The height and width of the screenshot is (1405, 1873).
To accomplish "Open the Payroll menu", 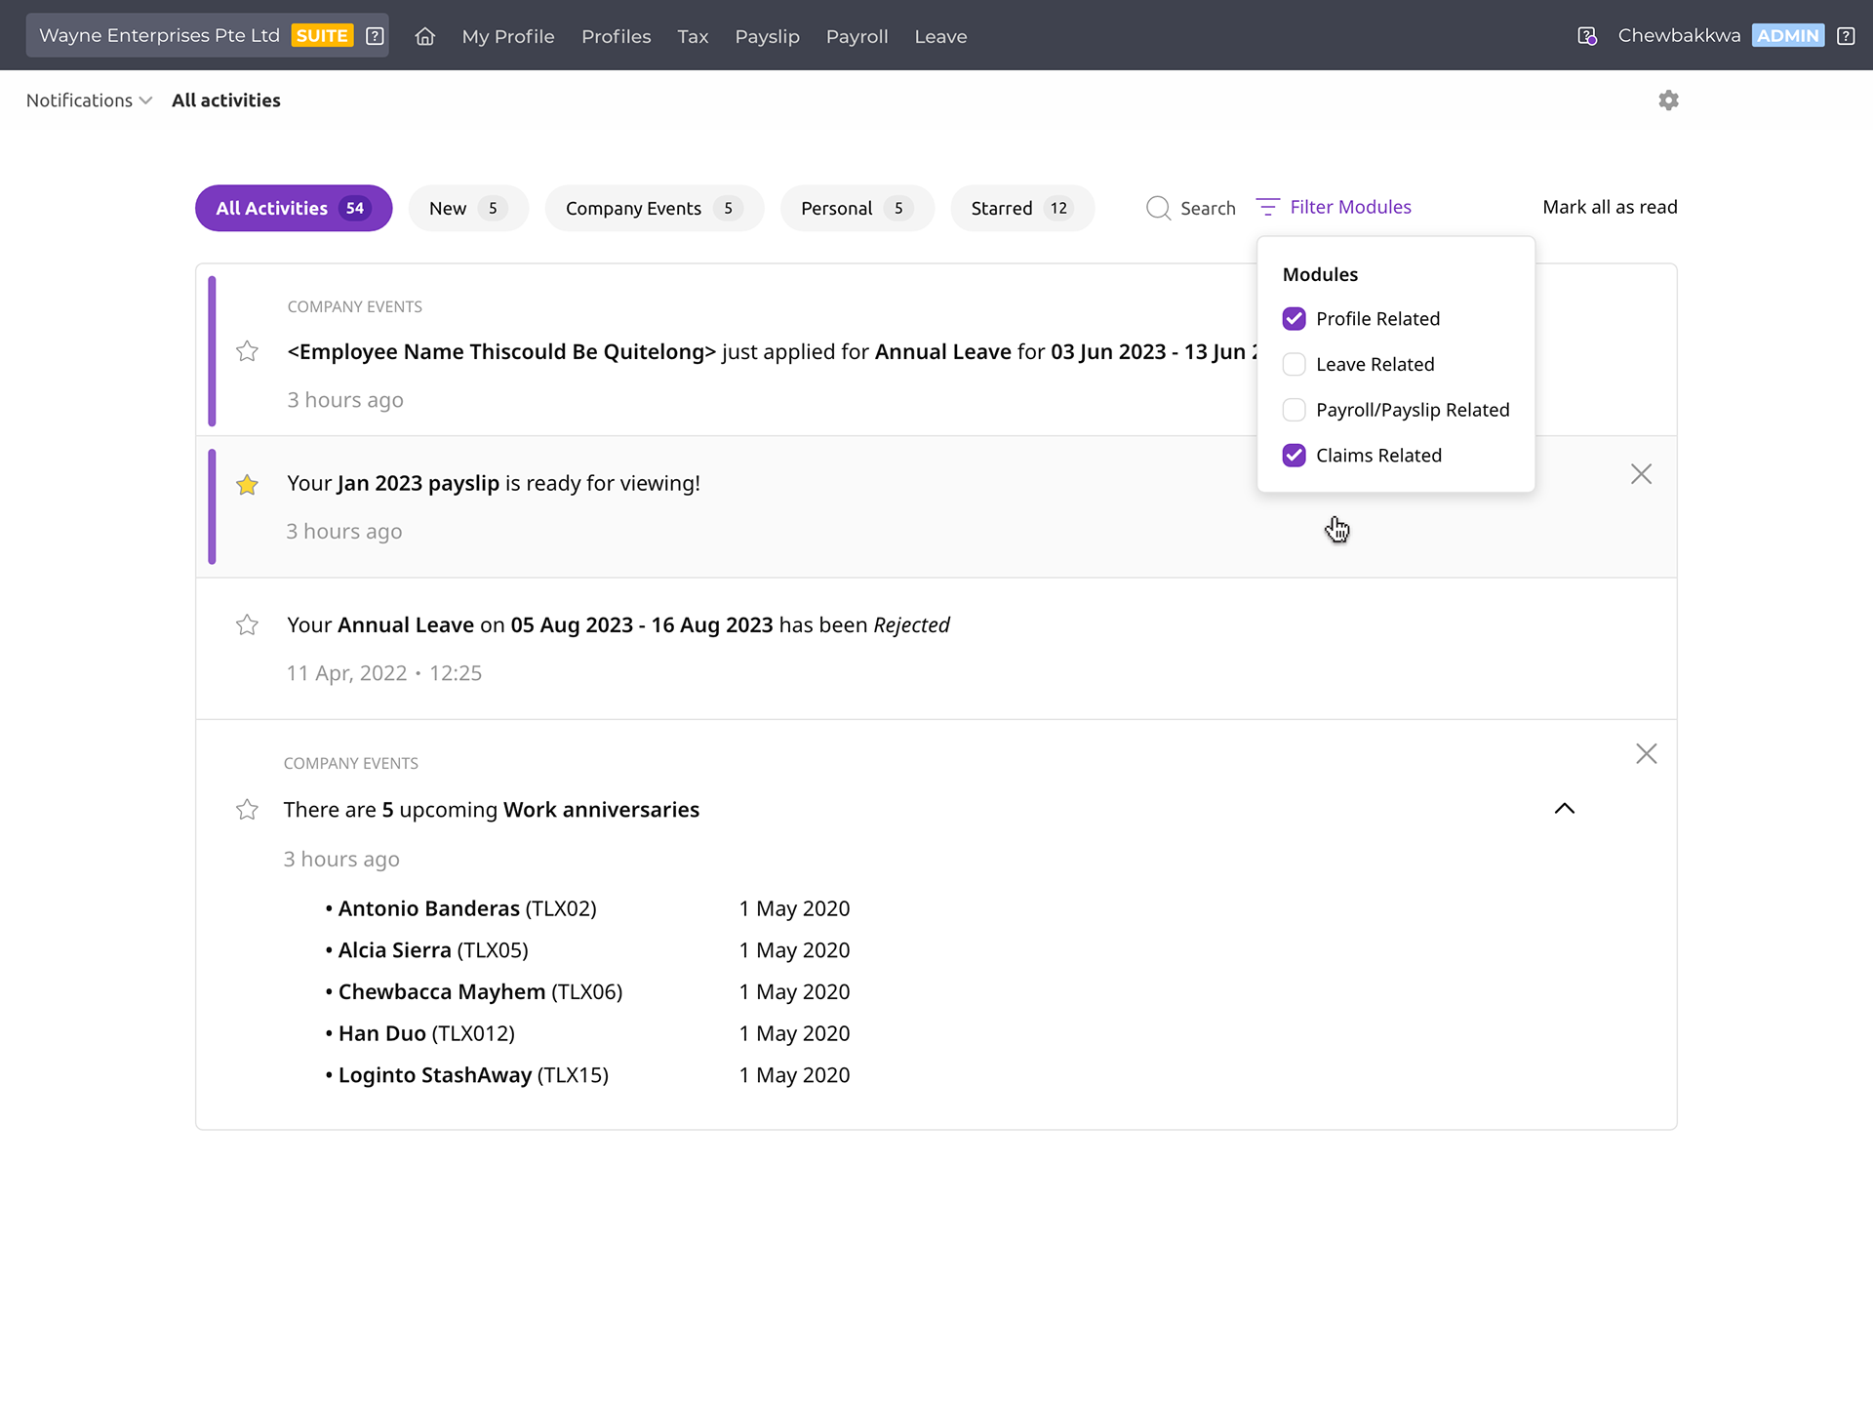I will point(857,36).
